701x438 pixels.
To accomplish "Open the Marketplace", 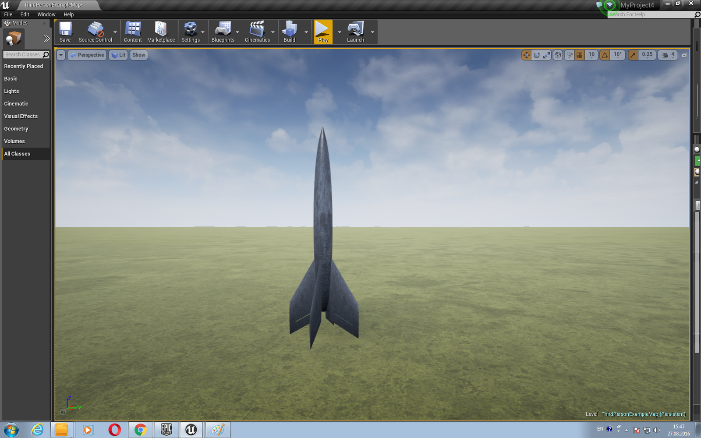I will [161, 32].
